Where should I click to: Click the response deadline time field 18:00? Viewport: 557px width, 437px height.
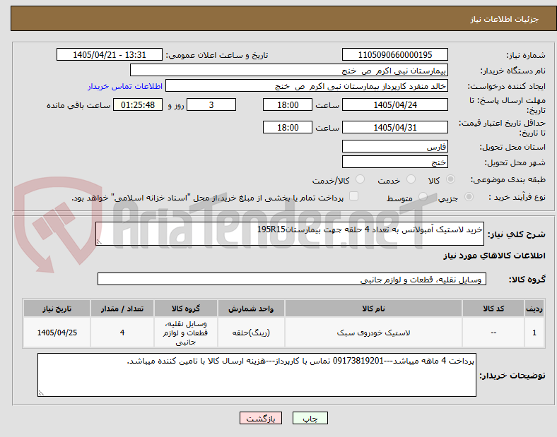[288, 104]
